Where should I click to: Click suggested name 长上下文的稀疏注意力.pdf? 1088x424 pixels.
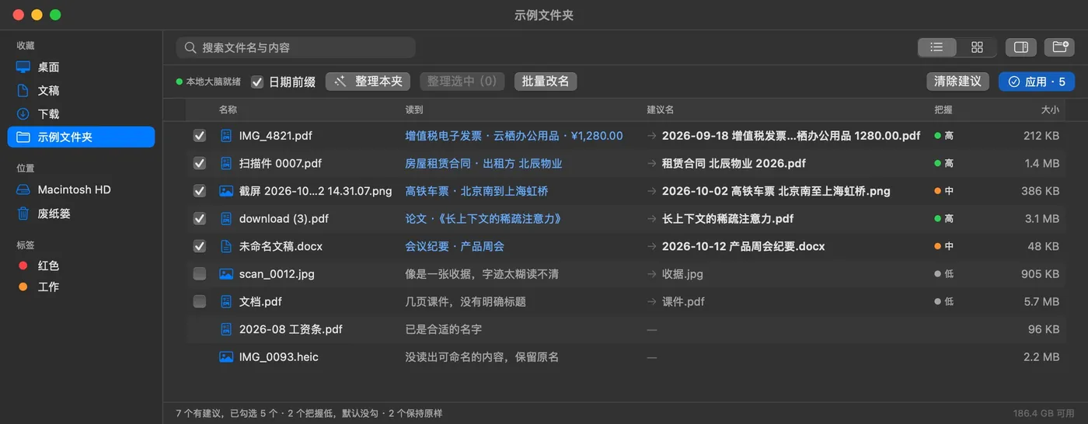click(x=727, y=219)
